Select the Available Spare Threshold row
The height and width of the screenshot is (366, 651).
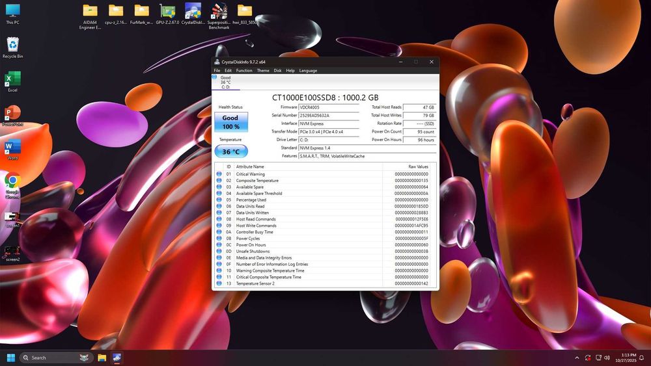coord(322,194)
